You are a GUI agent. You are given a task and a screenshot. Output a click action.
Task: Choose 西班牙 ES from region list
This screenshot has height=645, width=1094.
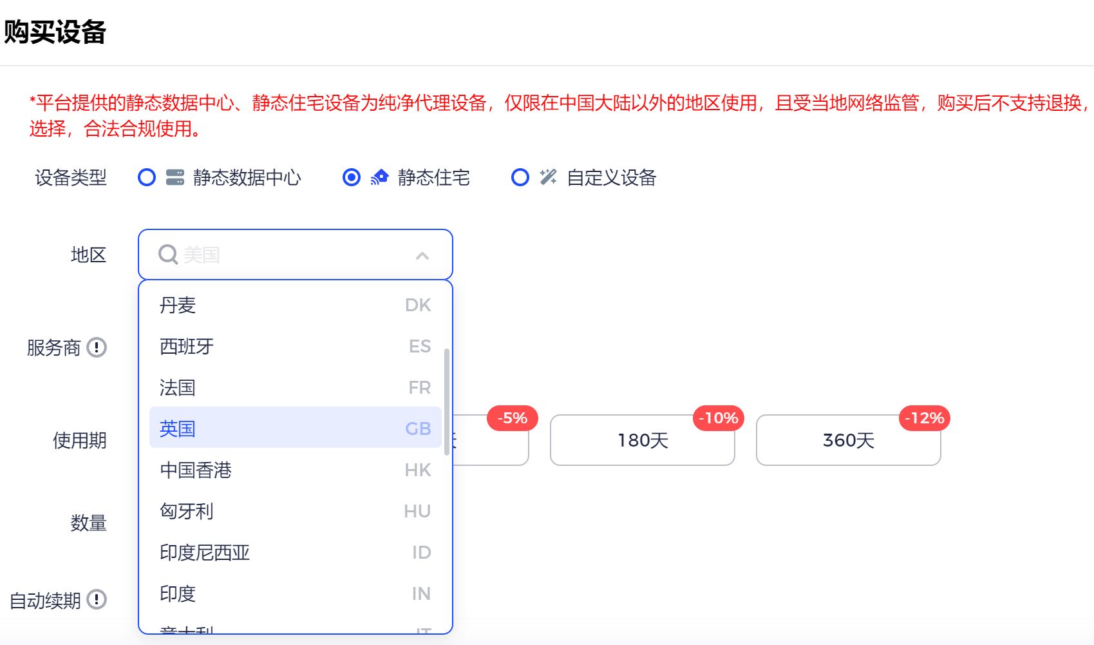tap(296, 346)
